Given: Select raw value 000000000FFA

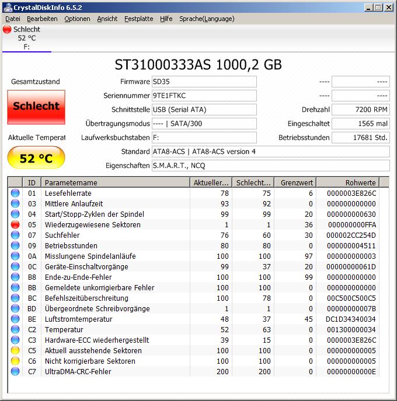Looking at the screenshot, I should 352,225.
